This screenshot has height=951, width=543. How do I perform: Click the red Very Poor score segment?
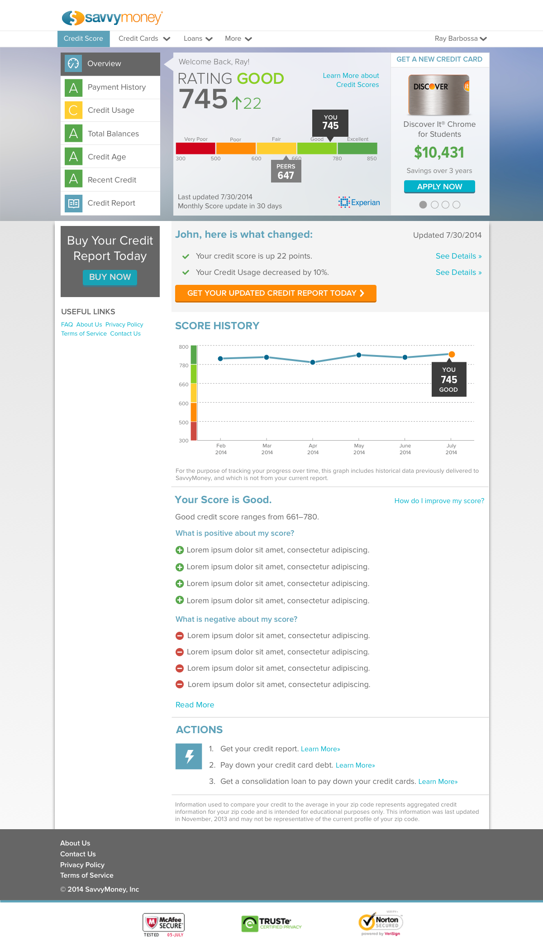[195, 148]
